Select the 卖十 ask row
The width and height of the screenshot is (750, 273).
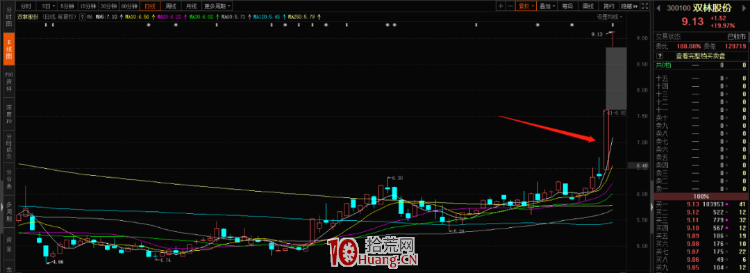pyautogui.click(x=701, y=117)
